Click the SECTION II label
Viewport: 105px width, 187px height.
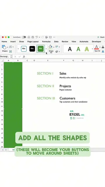pos(45,86)
